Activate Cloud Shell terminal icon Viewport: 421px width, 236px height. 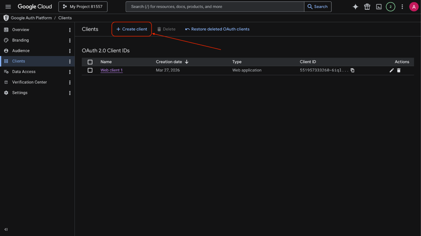(379, 7)
